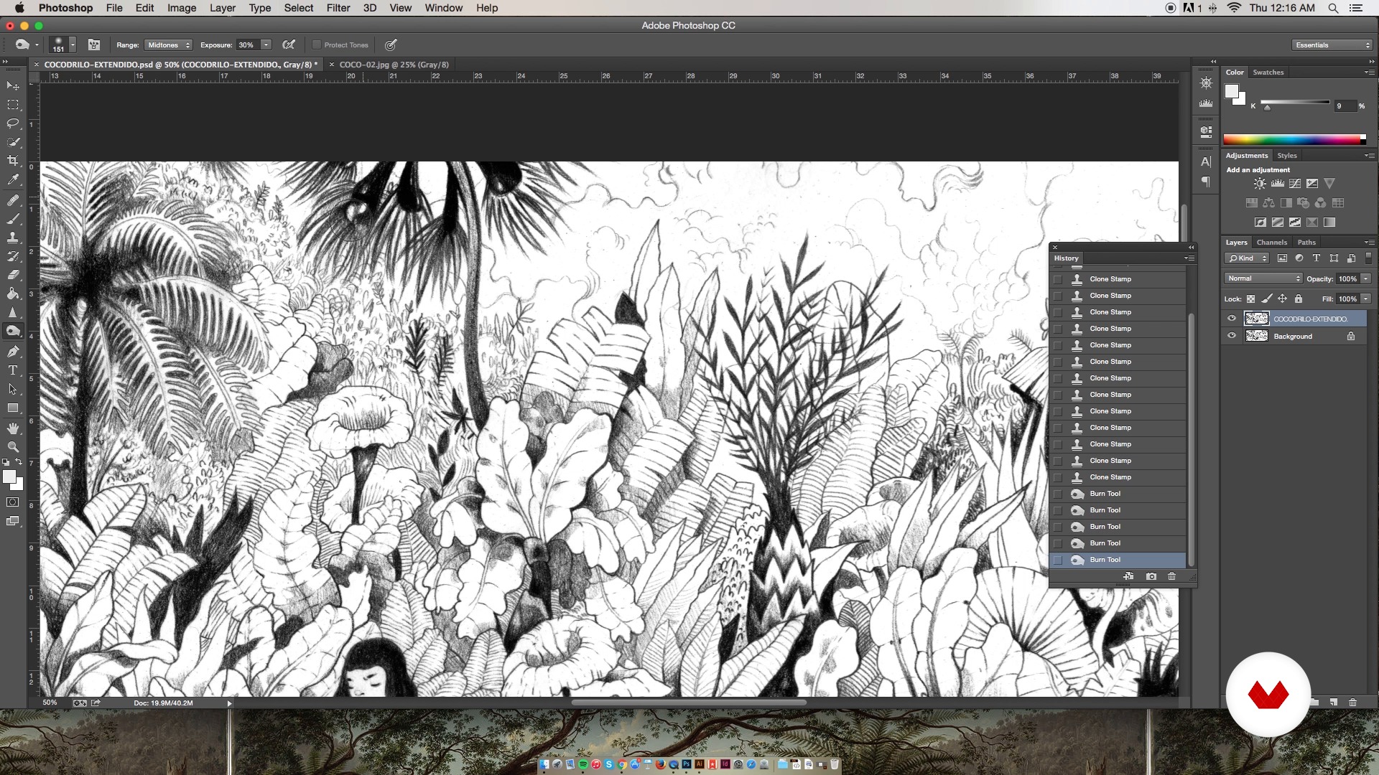Select the last Clone Stamp history state
Image resolution: width=1379 pixels, height=775 pixels.
(x=1118, y=477)
